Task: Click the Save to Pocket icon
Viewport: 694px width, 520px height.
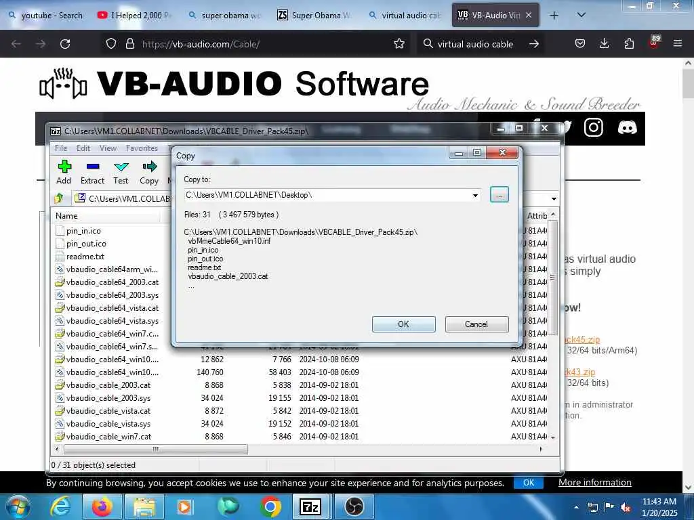Action: (x=580, y=44)
